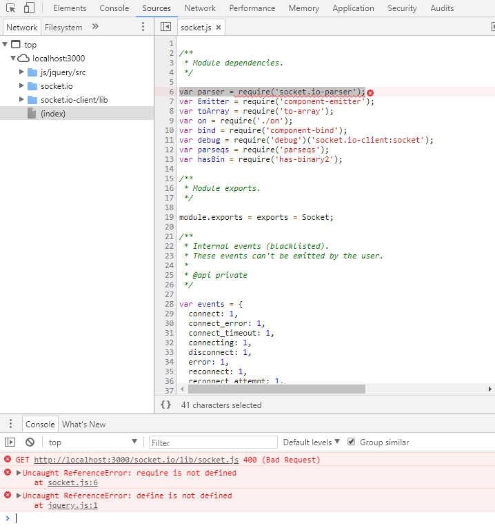Open the drawer three-dot menu
Image resolution: width=495 pixels, height=530 pixels.
click(x=10, y=424)
